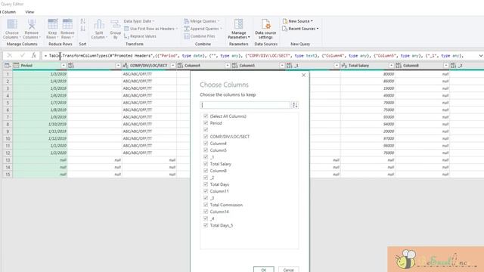Close the Choose Columns dialog
Viewport: 484px width, 272px height.
point(303,76)
